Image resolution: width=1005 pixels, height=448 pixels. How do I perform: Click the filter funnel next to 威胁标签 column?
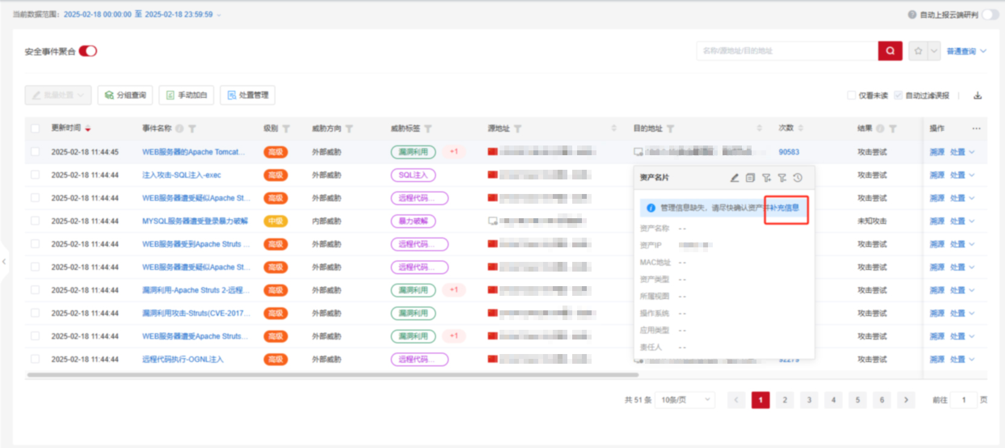(428, 129)
